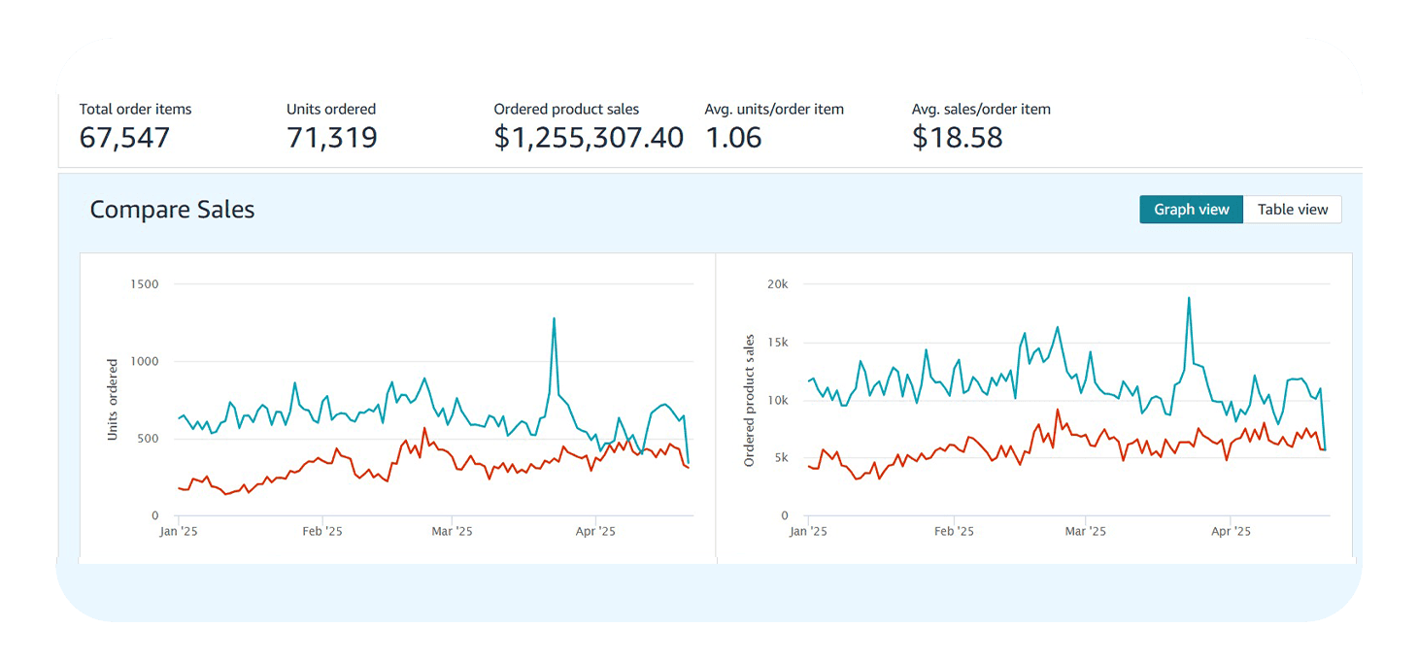Click the Ordered product sales axis title
Image resolution: width=1418 pixels, height=660 pixels.
(x=748, y=401)
